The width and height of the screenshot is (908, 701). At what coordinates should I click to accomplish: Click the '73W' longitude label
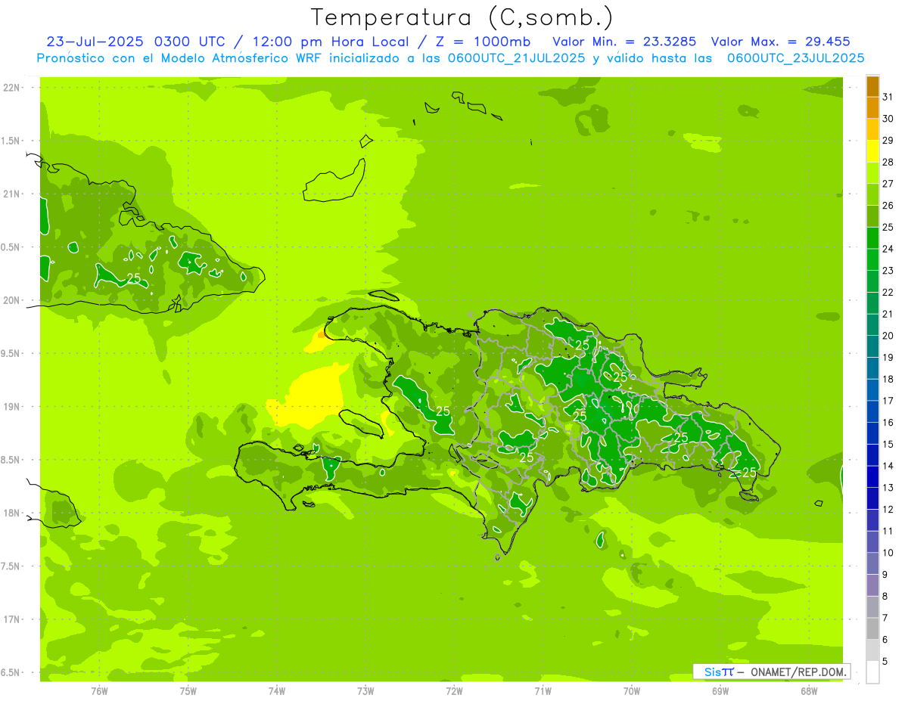pos(365,691)
